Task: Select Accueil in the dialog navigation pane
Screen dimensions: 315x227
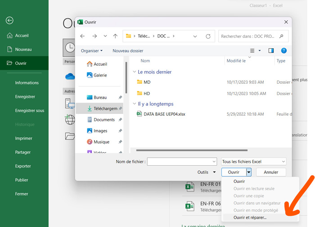Action: 97,64
